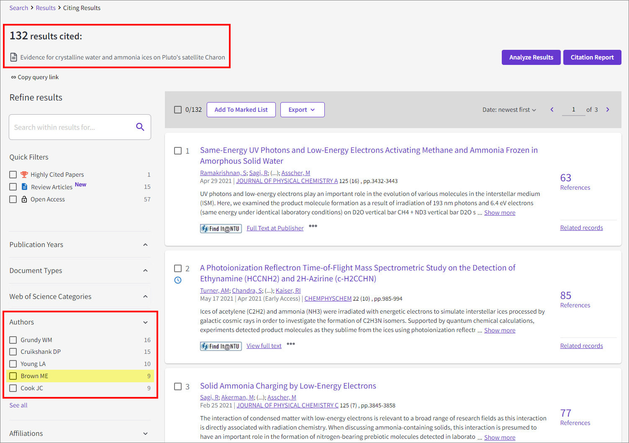629x443 pixels.
Task: Go to next results page arrow
Action: click(x=608, y=109)
